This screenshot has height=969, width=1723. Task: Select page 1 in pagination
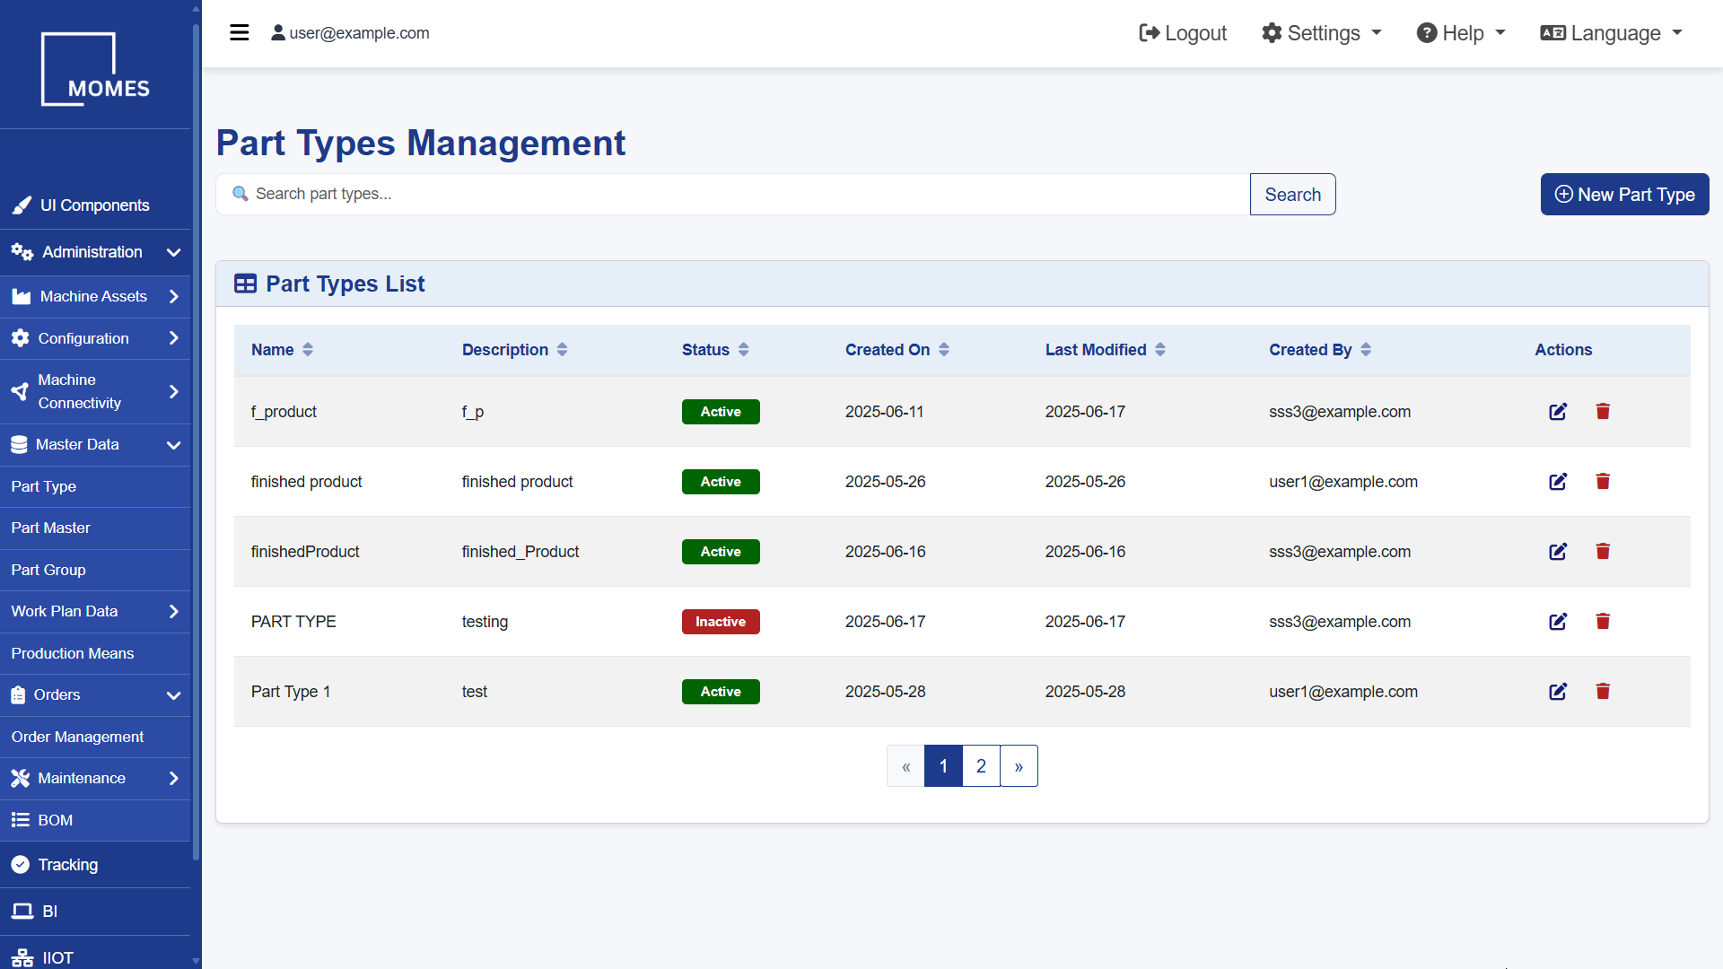click(x=943, y=766)
